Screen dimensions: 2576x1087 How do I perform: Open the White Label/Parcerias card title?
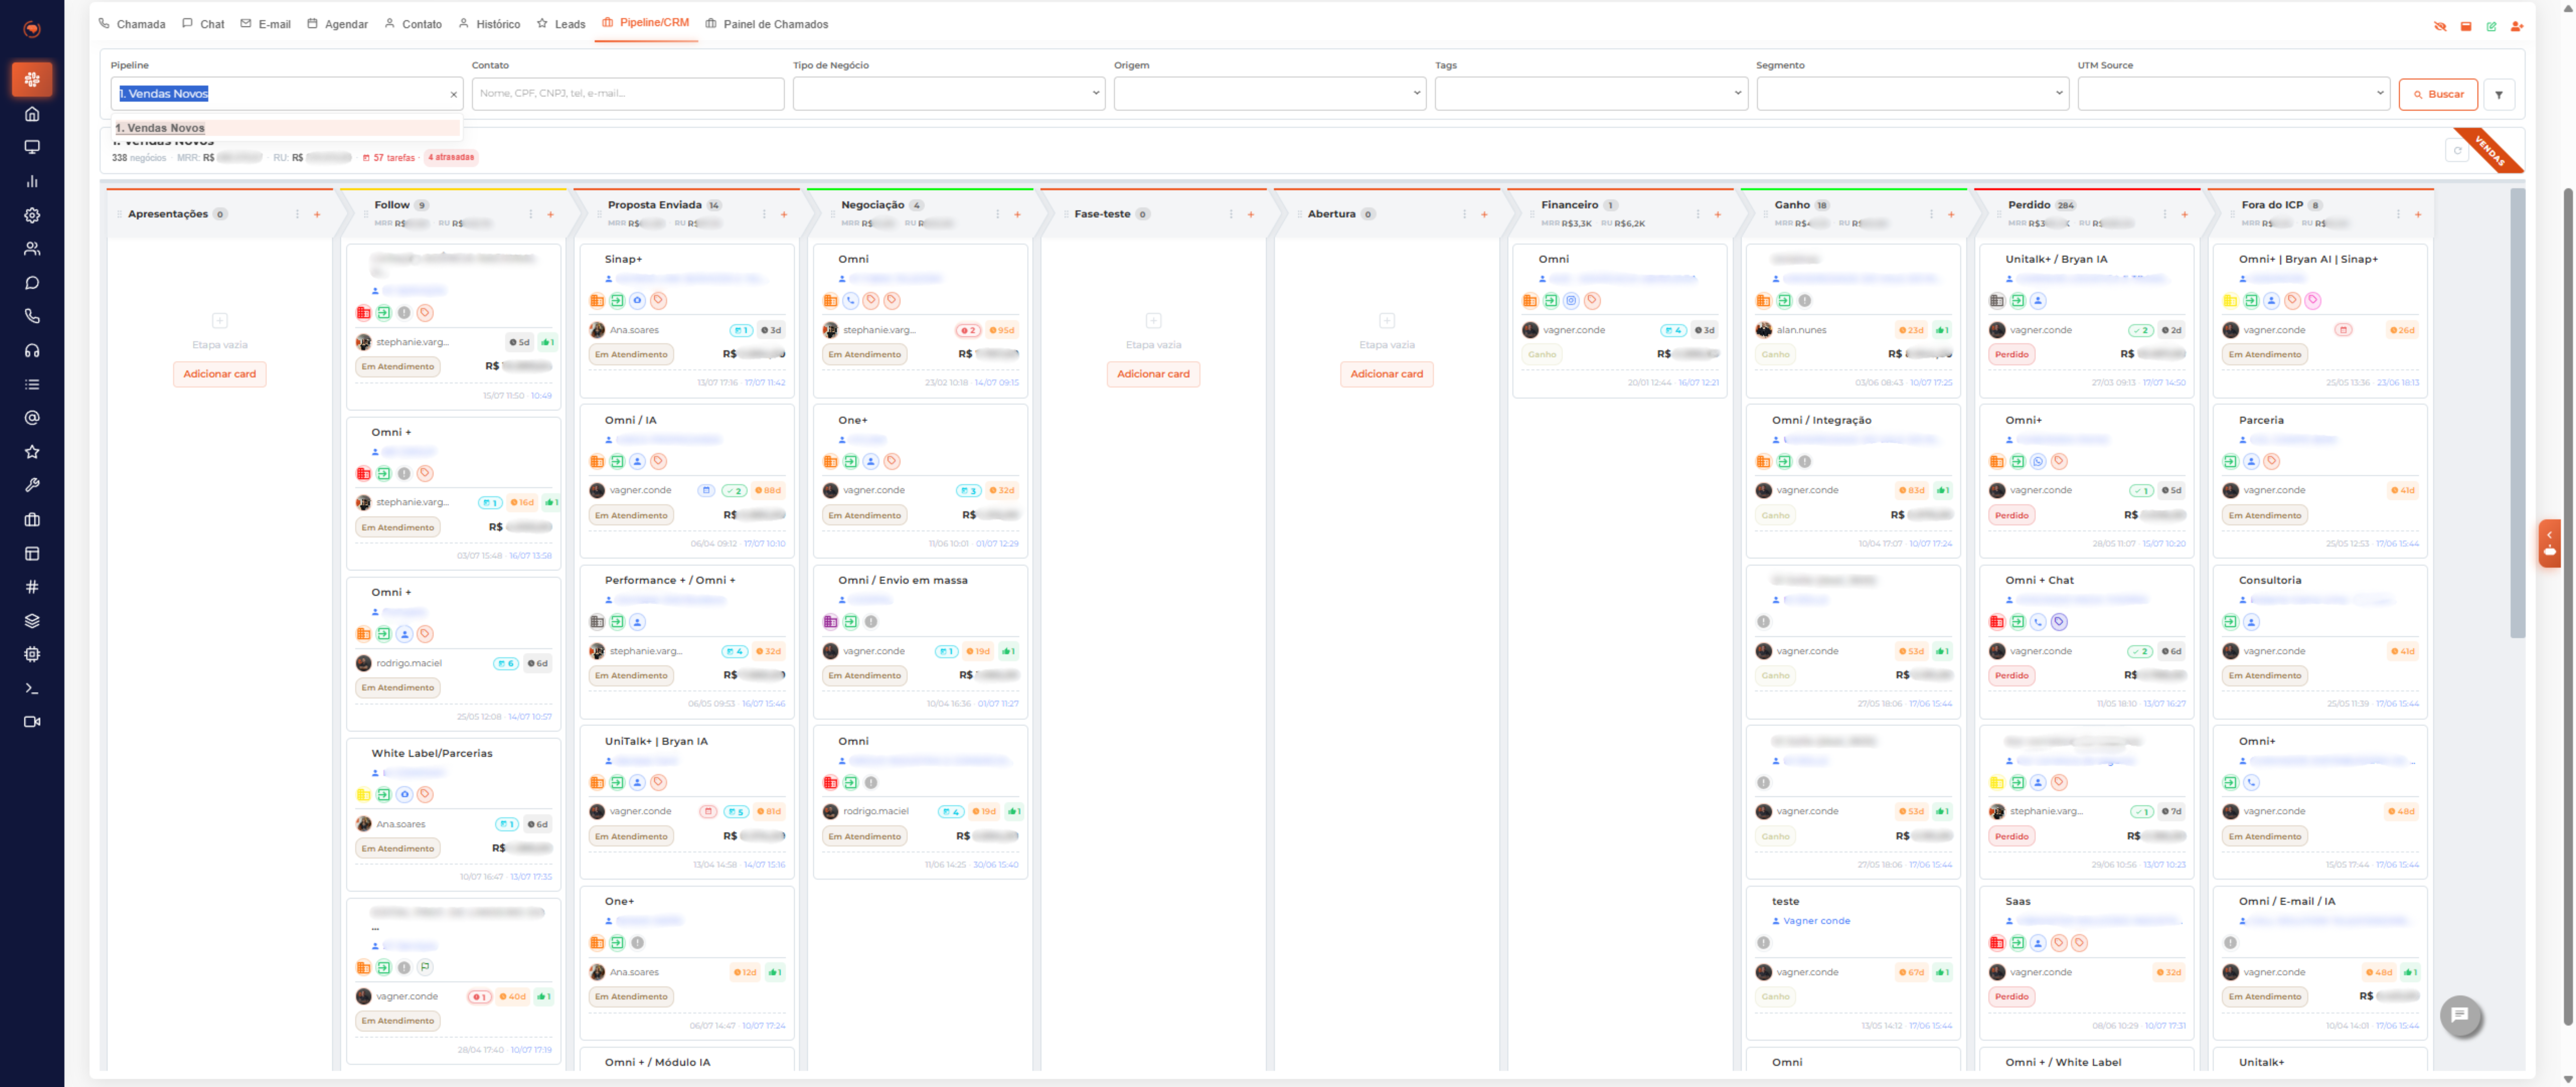pyautogui.click(x=432, y=753)
